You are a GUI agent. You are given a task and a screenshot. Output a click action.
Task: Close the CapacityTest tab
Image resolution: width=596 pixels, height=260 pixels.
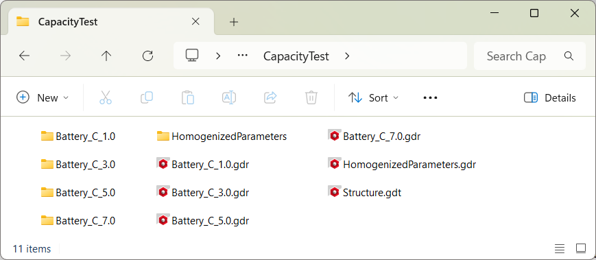click(195, 22)
